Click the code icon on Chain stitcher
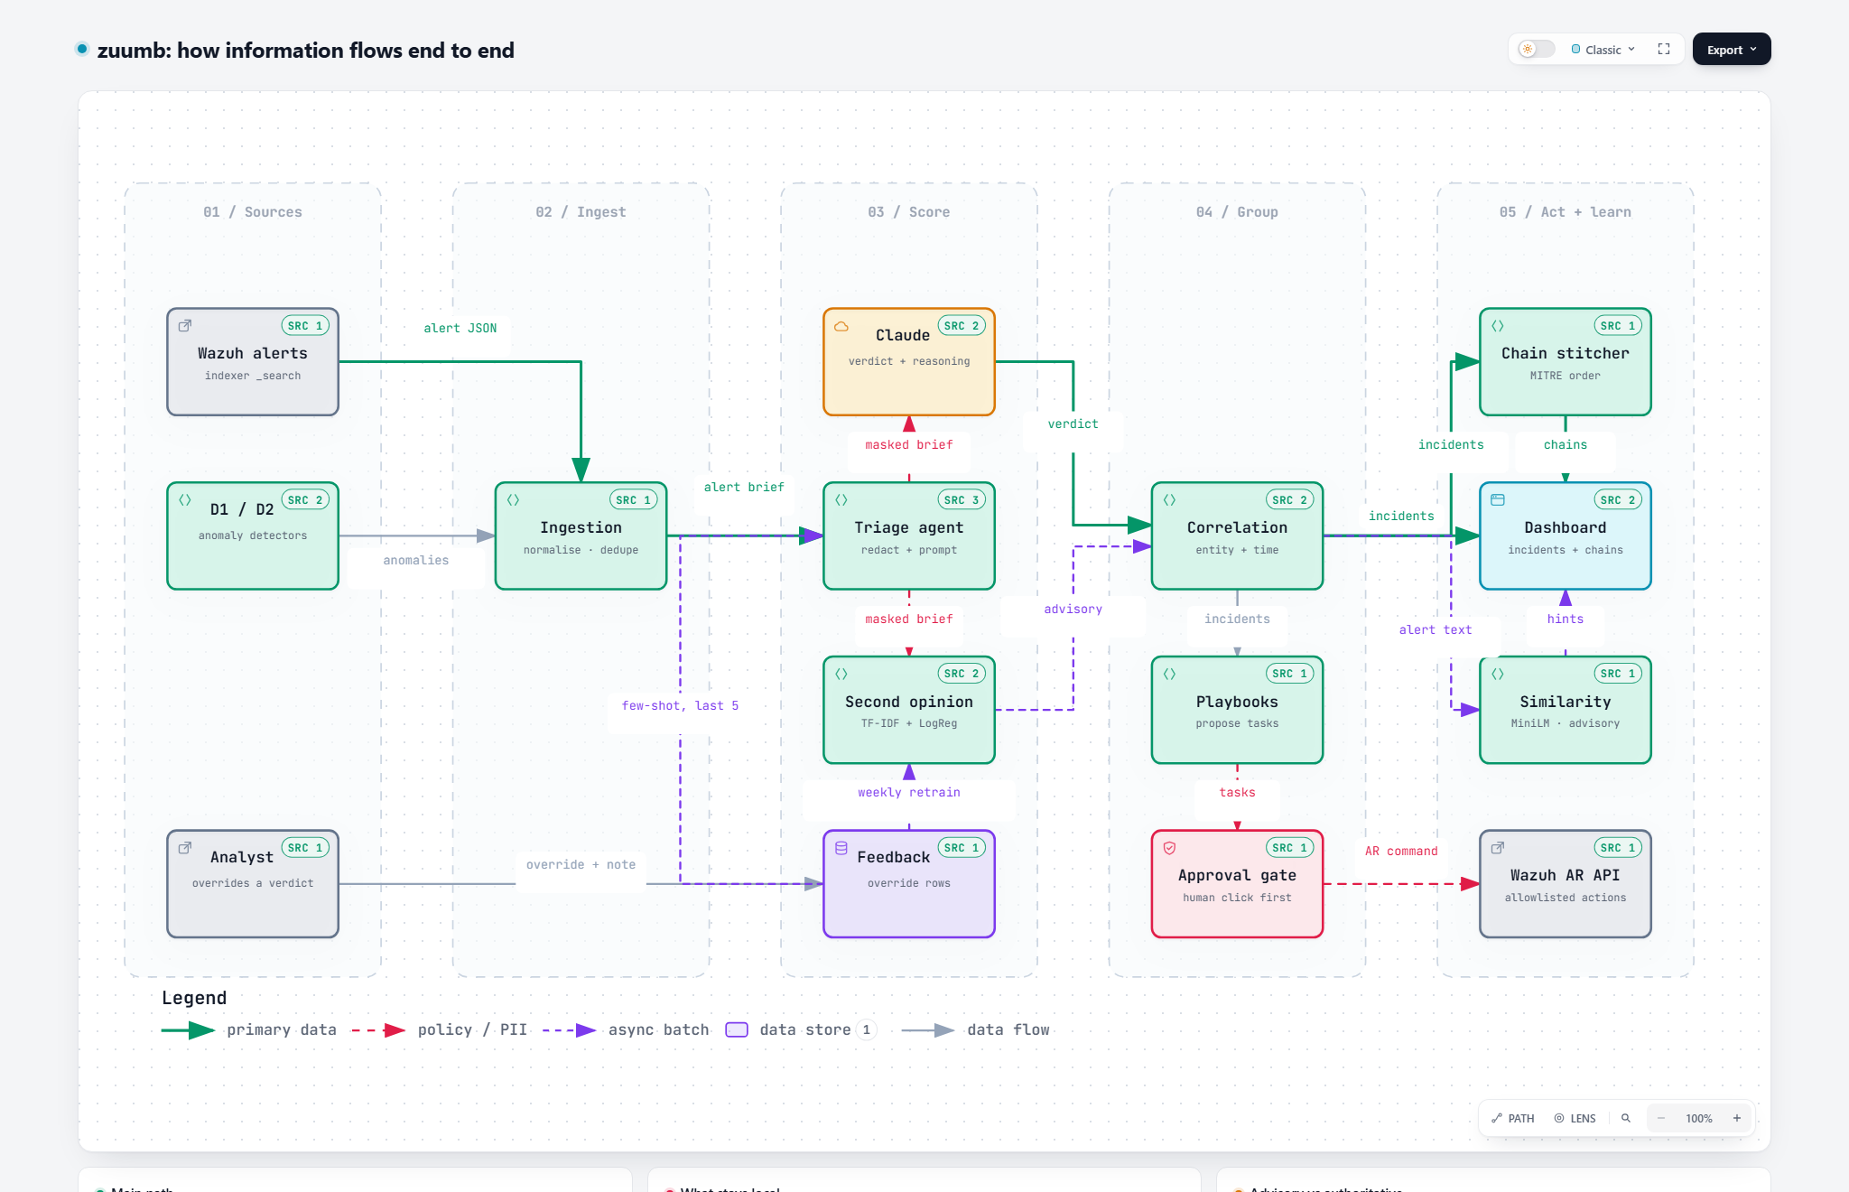Viewport: 1849px width, 1192px height. click(x=1498, y=325)
